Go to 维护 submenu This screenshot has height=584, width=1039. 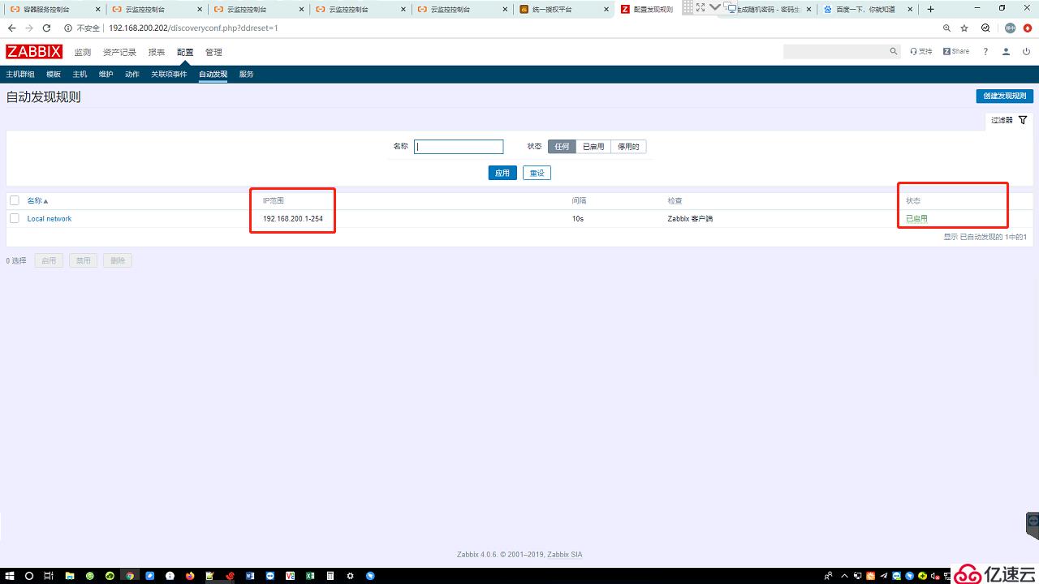click(x=106, y=74)
